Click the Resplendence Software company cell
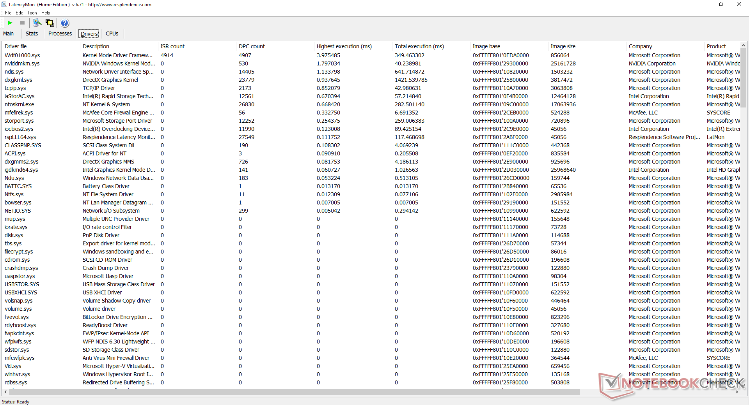Image resolution: width=749 pixels, height=405 pixels. point(664,137)
